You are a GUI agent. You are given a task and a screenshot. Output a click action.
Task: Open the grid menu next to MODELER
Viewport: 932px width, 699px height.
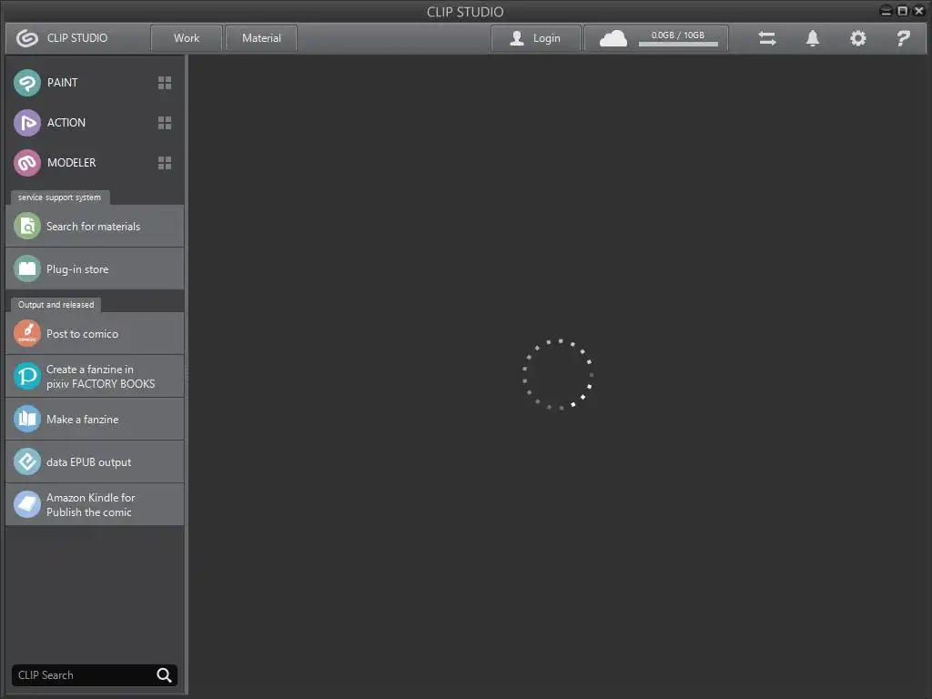[165, 163]
